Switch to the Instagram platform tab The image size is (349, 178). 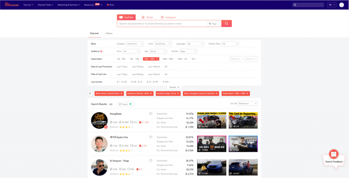168,17
